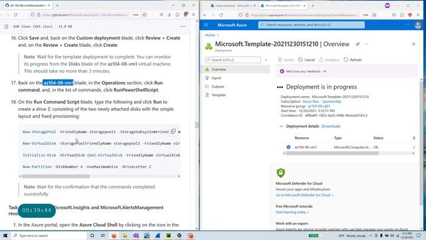Reload the Azure portal page

tap(221, 15)
